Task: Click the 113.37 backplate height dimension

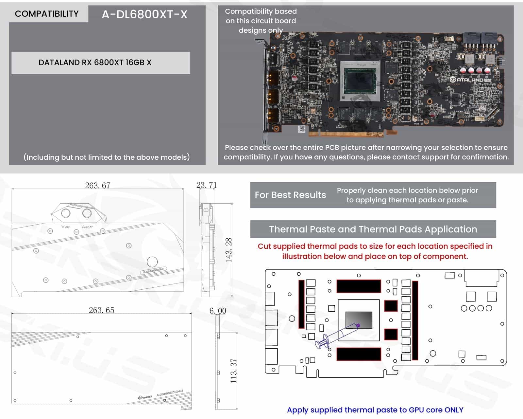Action: point(233,371)
